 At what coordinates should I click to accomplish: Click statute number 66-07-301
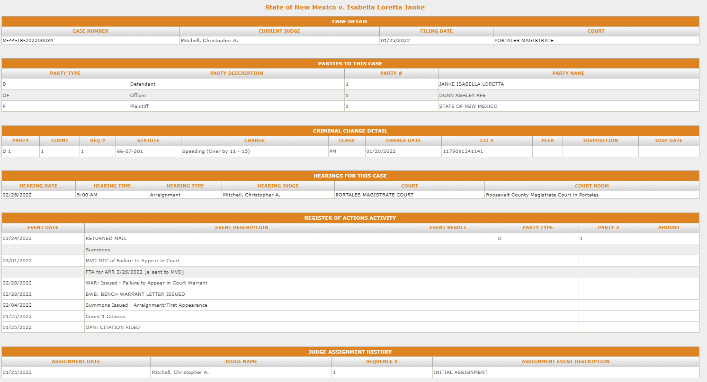pos(130,151)
